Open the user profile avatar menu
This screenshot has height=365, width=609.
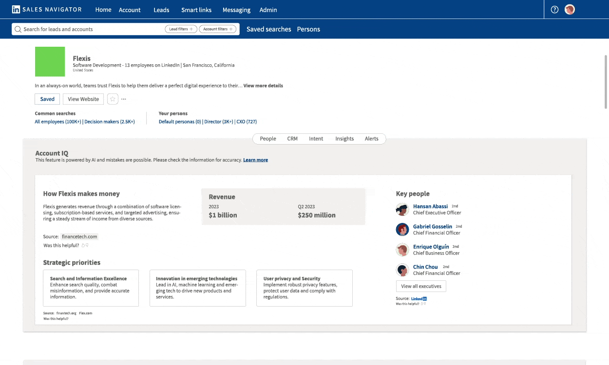[570, 9]
